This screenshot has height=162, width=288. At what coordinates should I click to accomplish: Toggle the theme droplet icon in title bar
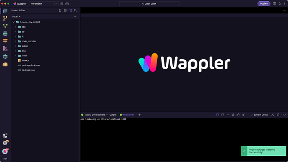tap(280, 4)
